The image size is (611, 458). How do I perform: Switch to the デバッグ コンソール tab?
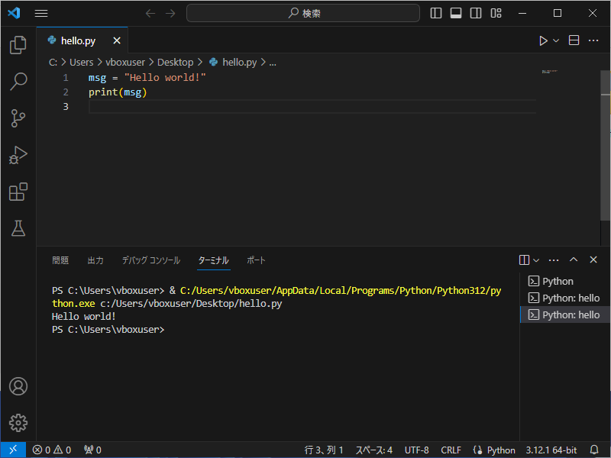(150, 260)
